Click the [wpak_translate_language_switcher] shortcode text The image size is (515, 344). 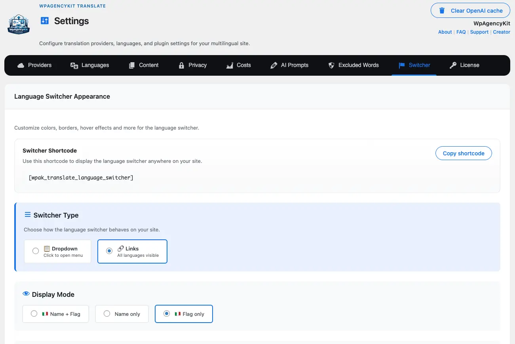point(81,178)
